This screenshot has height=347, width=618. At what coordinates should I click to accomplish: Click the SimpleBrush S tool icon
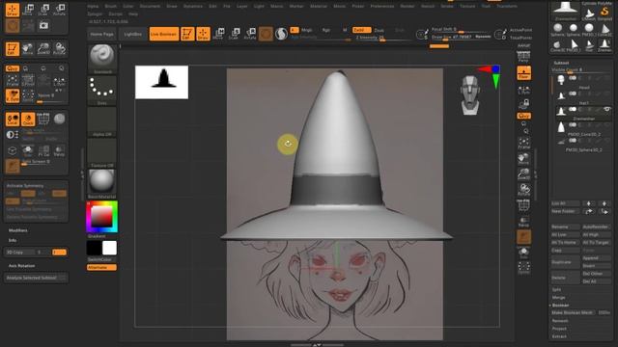point(604,13)
